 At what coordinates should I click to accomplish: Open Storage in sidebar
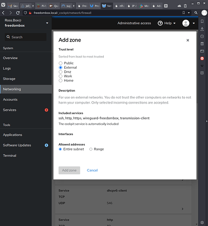26,79
